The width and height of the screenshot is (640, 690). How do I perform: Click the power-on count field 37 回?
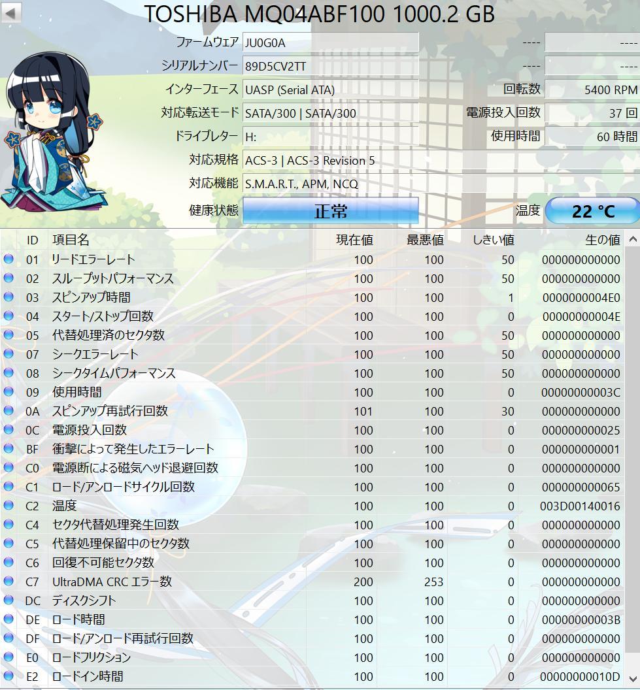coord(592,113)
